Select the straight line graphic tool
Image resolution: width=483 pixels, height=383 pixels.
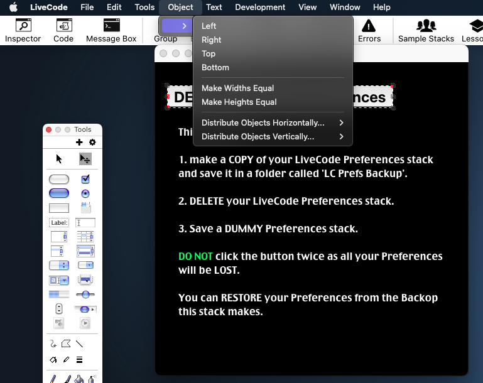pyautogui.click(x=80, y=343)
